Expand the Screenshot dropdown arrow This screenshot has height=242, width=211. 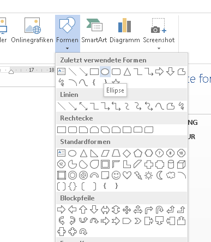pyautogui.click(x=159, y=49)
